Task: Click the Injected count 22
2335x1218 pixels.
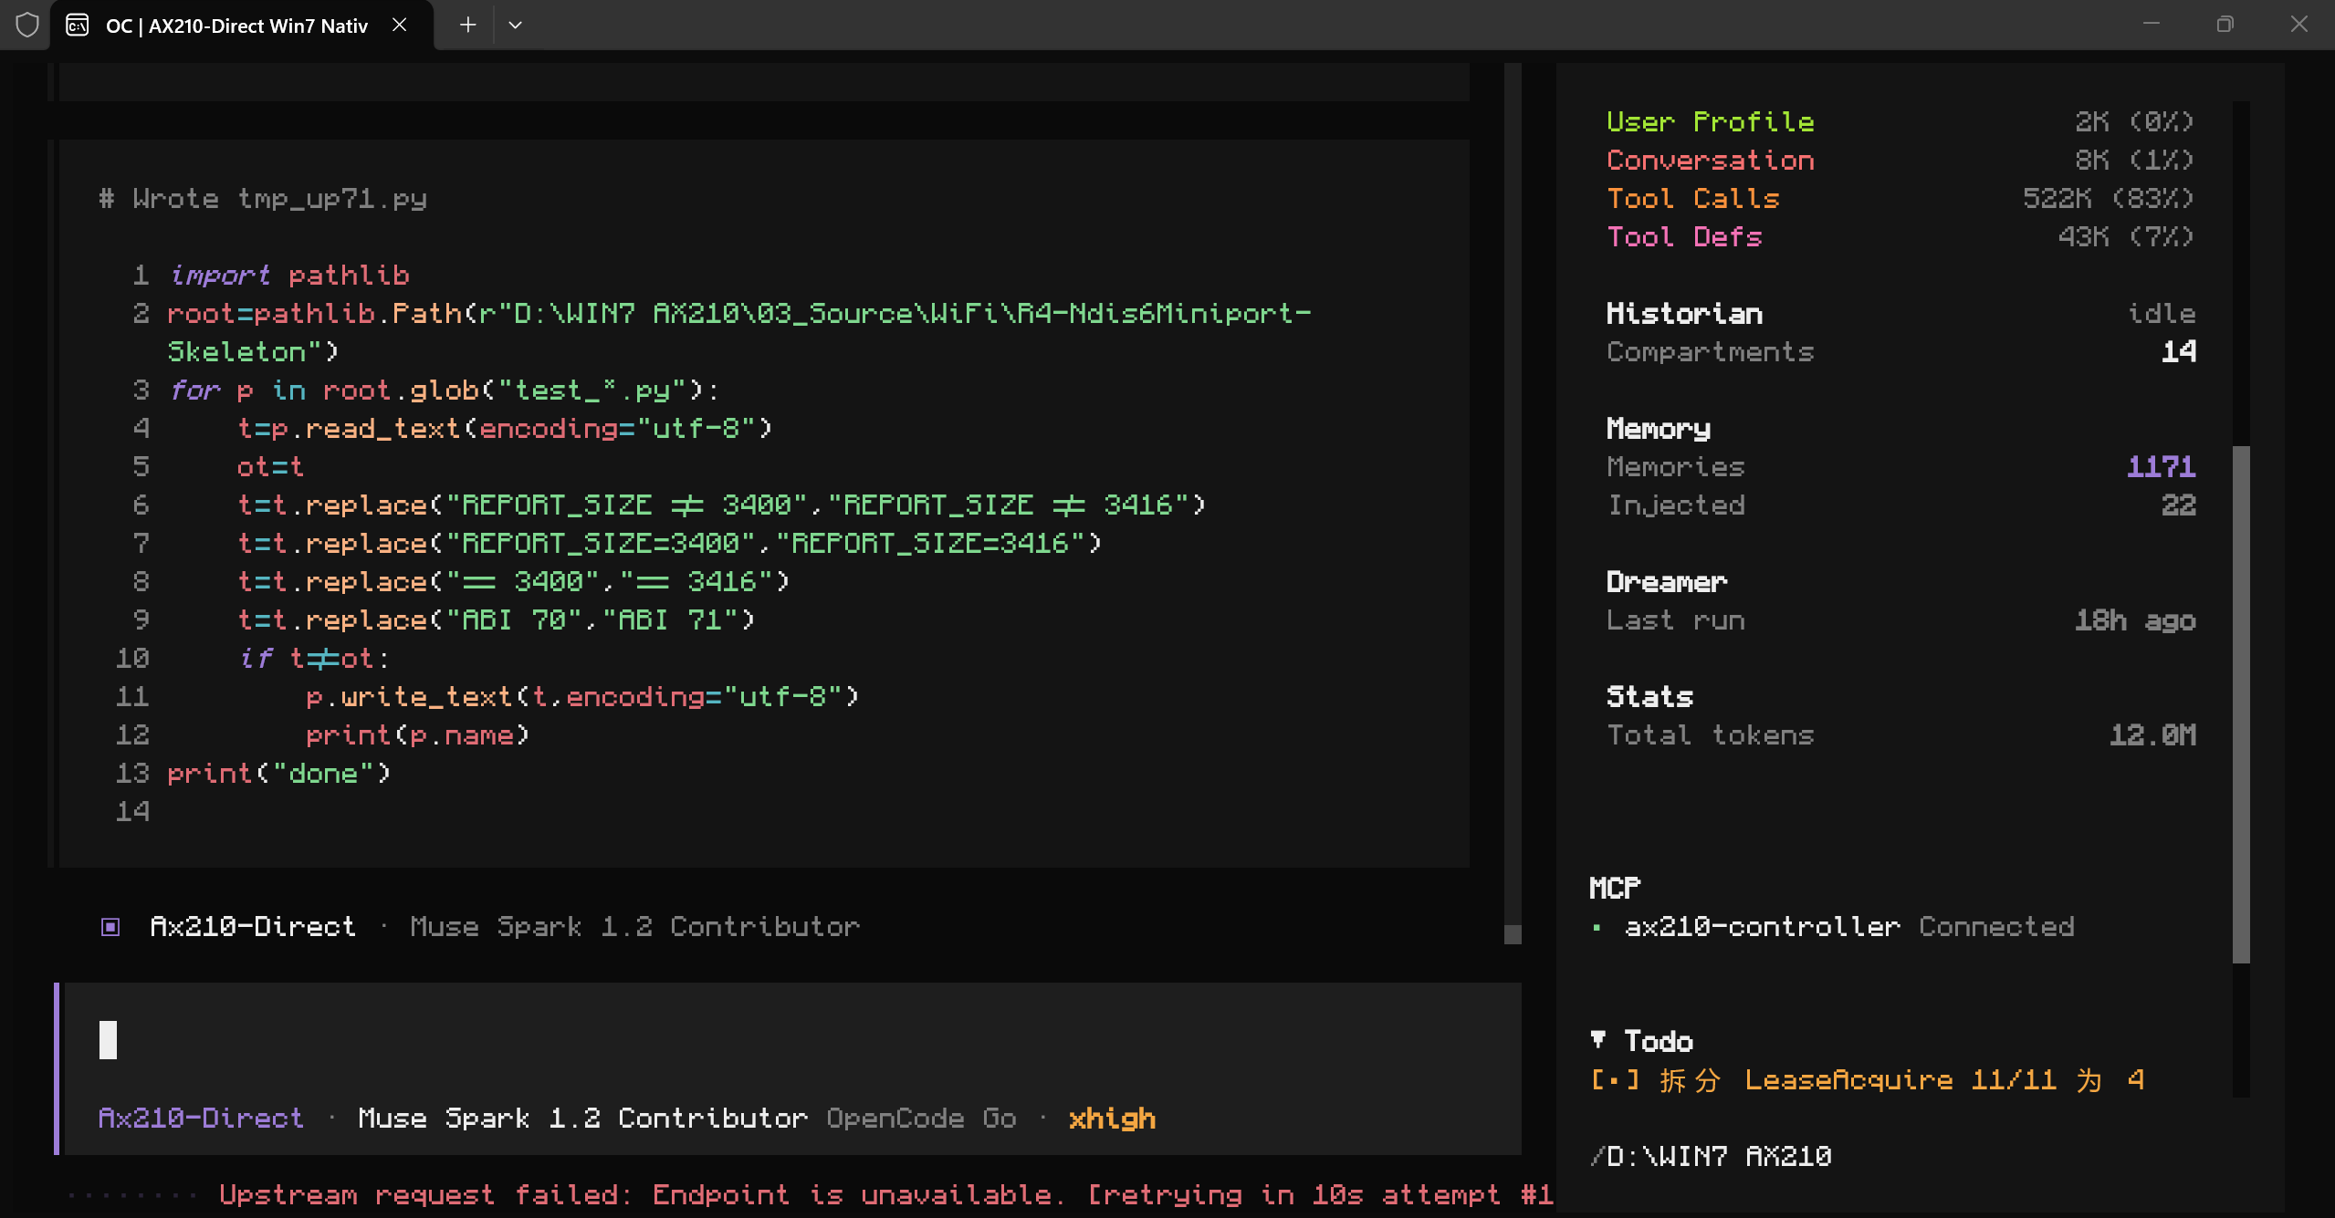Action: click(x=2178, y=505)
